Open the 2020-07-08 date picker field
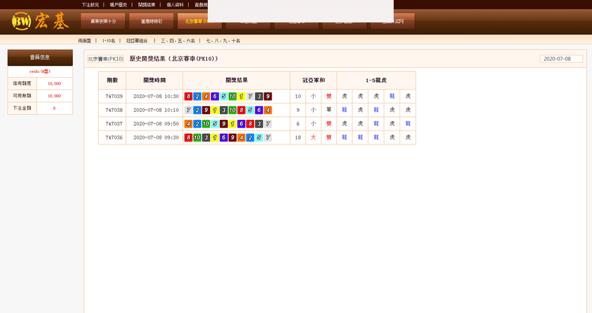This screenshot has height=313, width=592. point(561,59)
